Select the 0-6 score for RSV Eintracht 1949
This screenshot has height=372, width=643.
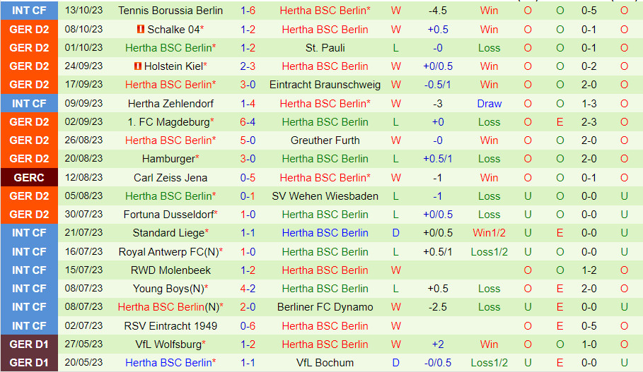(x=248, y=325)
